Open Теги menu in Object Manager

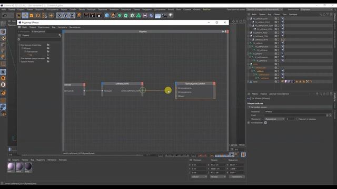(284, 14)
